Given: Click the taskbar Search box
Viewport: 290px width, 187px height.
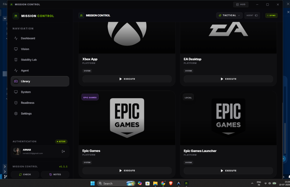Looking at the screenshot, I should 116,183.
